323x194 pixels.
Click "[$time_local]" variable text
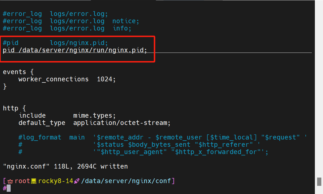coord(232,137)
